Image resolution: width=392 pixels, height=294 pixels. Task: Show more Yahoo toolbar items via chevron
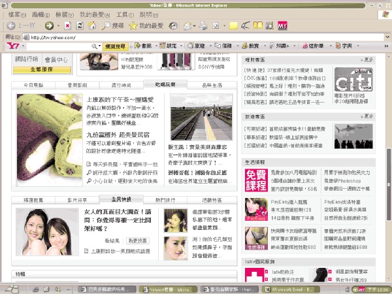pyautogui.click(x=386, y=46)
